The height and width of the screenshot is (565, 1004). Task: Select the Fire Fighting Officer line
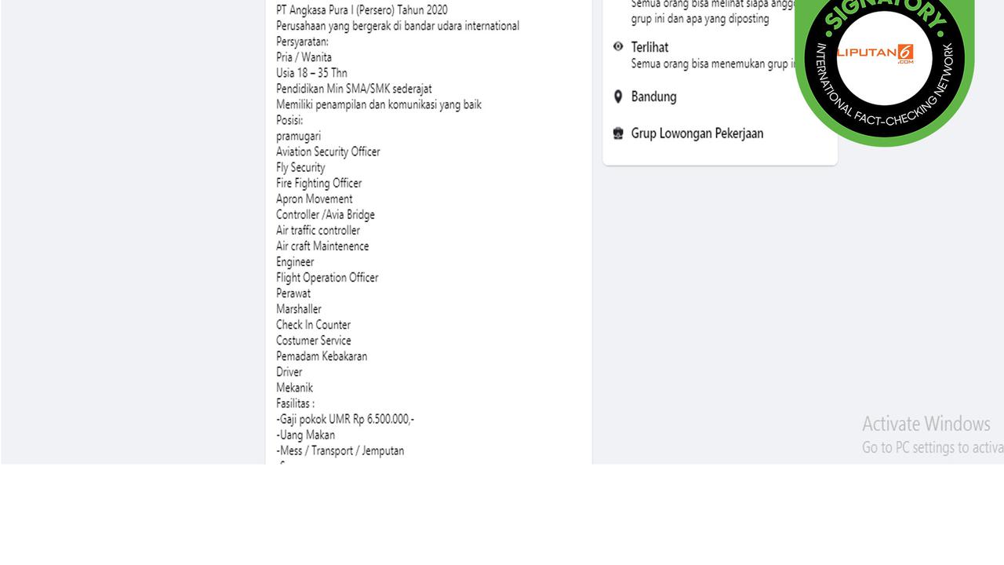tap(318, 183)
